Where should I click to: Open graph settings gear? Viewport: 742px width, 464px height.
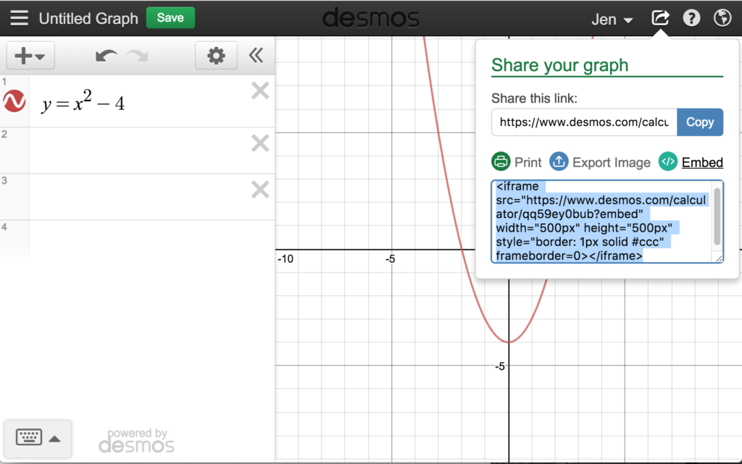pos(216,56)
